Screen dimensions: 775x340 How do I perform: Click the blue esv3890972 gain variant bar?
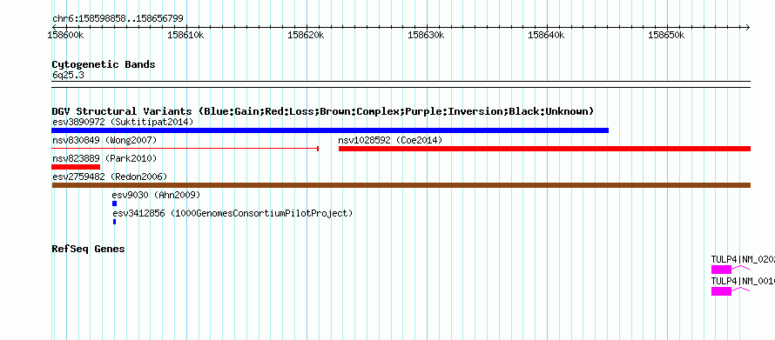pyautogui.click(x=330, y=130)
